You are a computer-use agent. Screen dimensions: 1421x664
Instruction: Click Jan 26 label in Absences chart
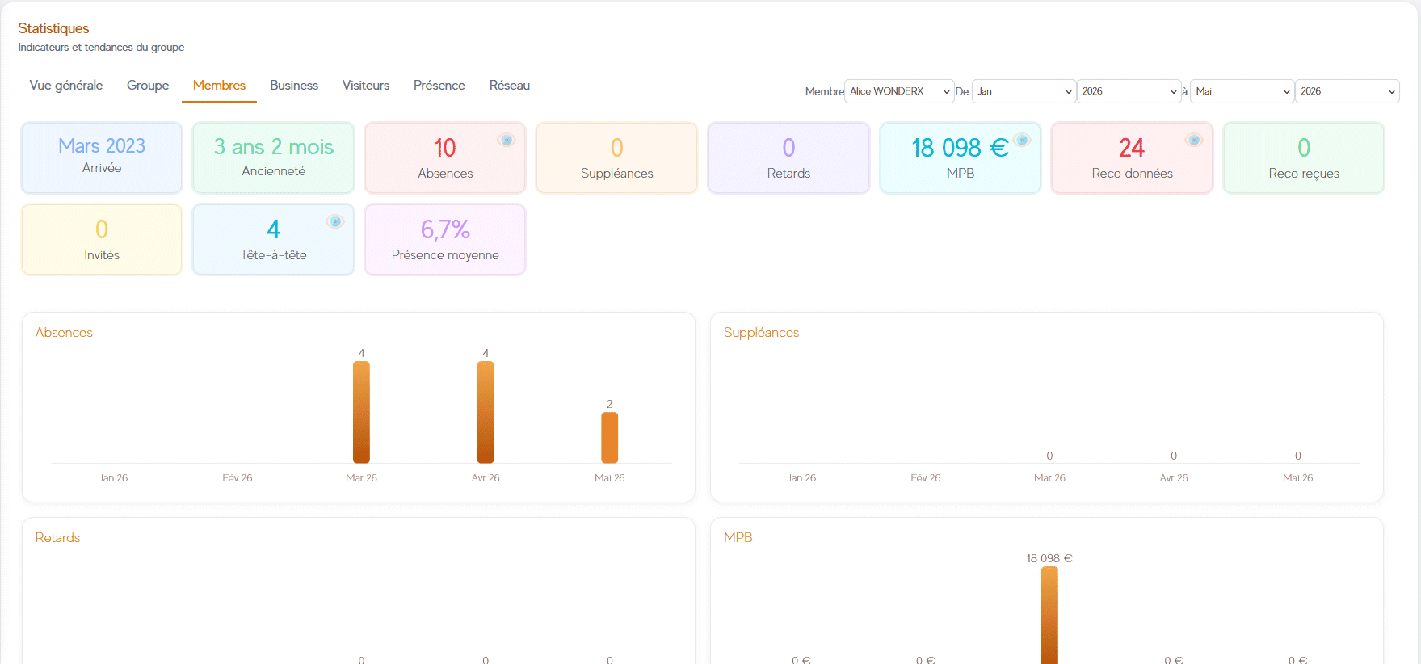pyautogui.click(x=113, y=478)
